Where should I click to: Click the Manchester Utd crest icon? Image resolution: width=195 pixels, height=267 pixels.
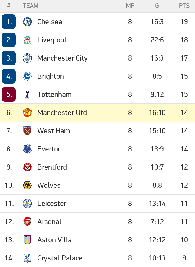tap(27, 113)
